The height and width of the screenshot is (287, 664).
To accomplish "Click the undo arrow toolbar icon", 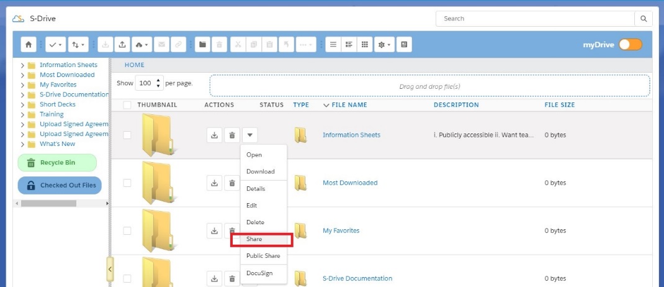I will tap(286, 45).
